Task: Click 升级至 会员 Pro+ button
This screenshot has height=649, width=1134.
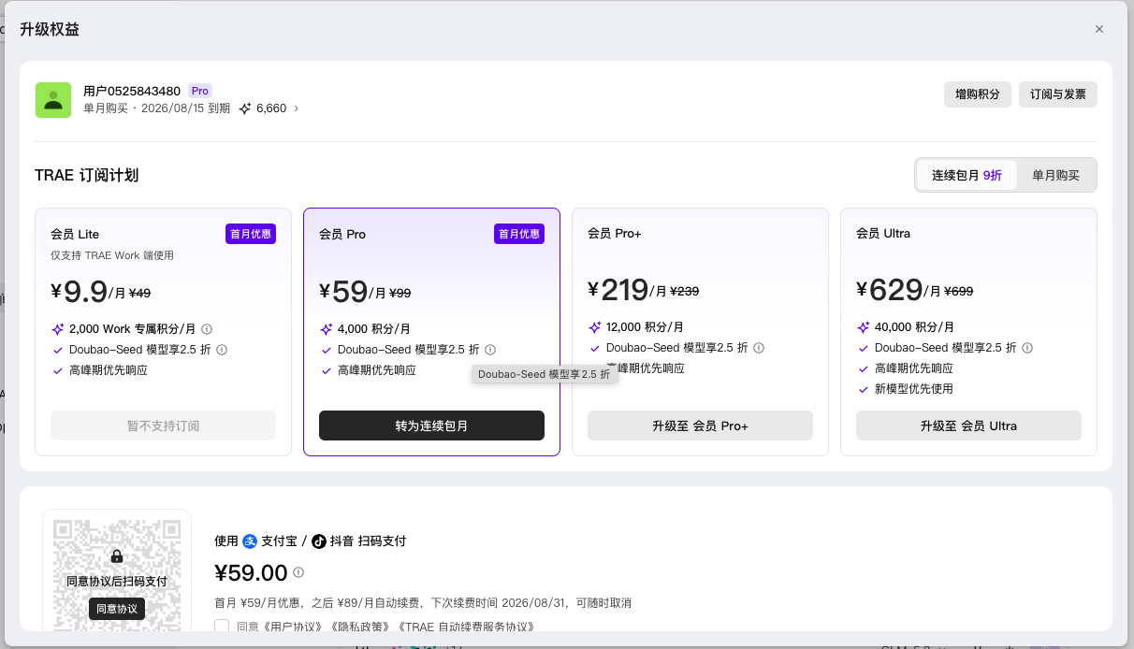Action: coord(700,425)
